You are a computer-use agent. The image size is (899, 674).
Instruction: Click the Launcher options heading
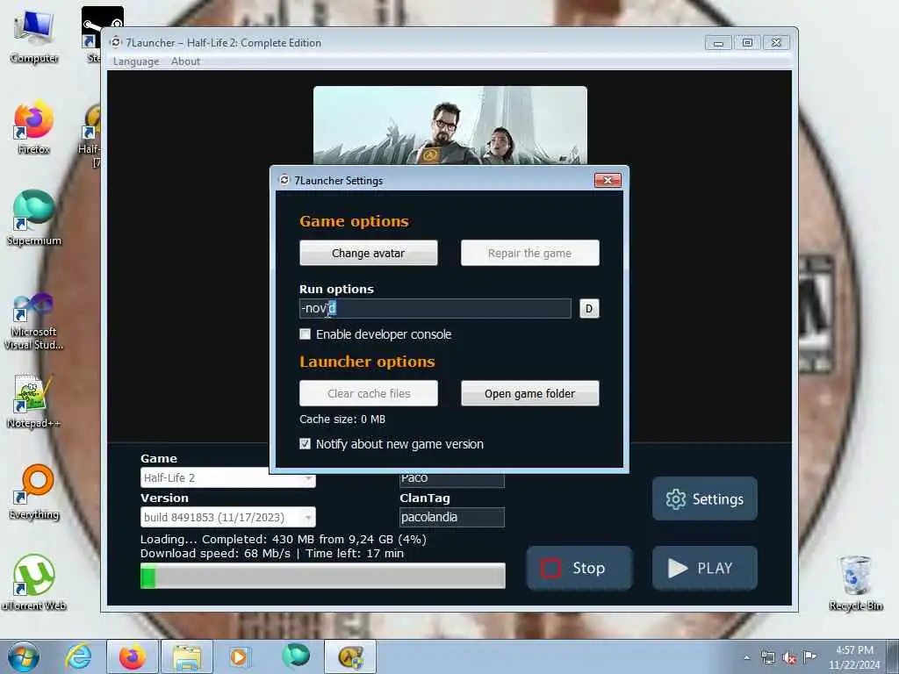(367, 362)
